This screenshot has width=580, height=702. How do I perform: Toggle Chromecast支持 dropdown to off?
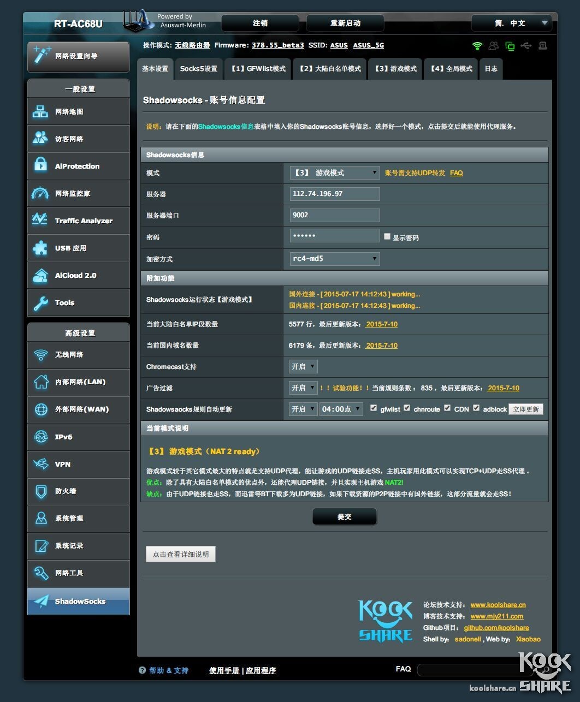tap(303, 366)
